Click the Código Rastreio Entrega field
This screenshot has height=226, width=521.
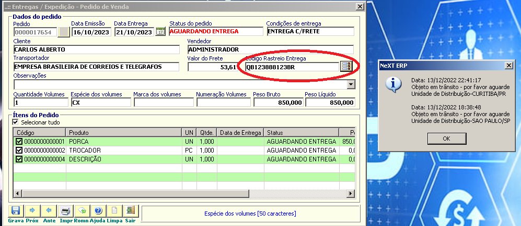(x=292, y=67)
